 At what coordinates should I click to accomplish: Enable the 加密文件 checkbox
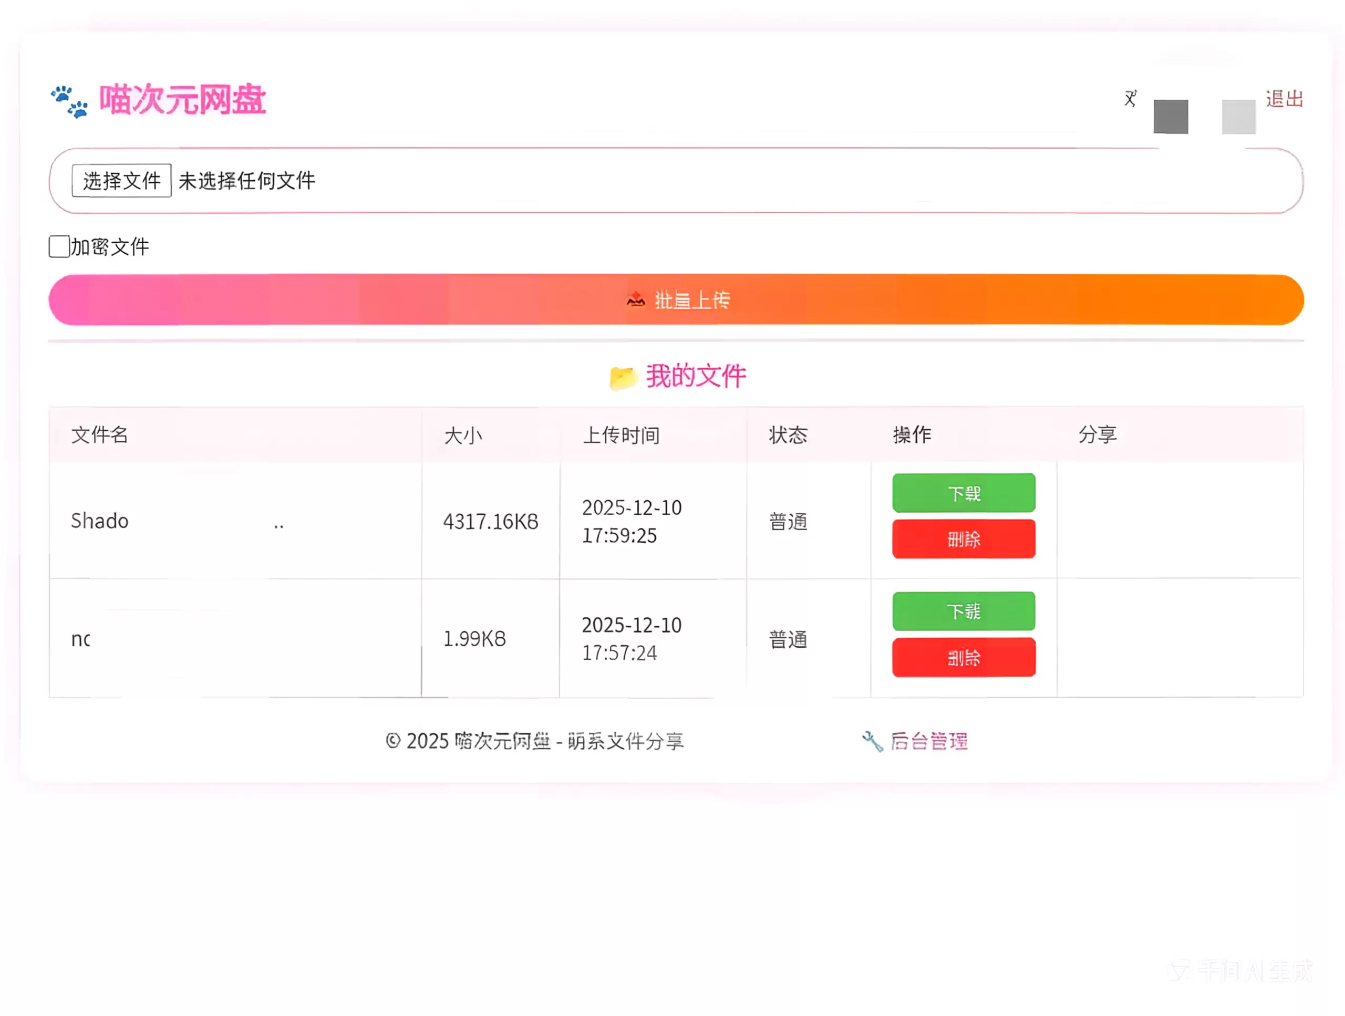point(59,247)
